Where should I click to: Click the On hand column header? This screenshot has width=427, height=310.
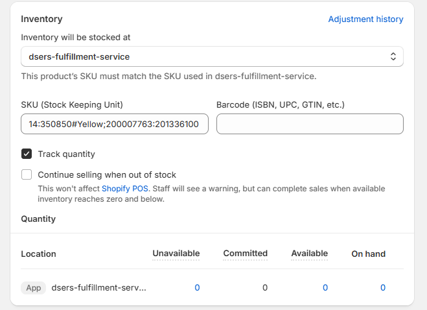[369, 254]
